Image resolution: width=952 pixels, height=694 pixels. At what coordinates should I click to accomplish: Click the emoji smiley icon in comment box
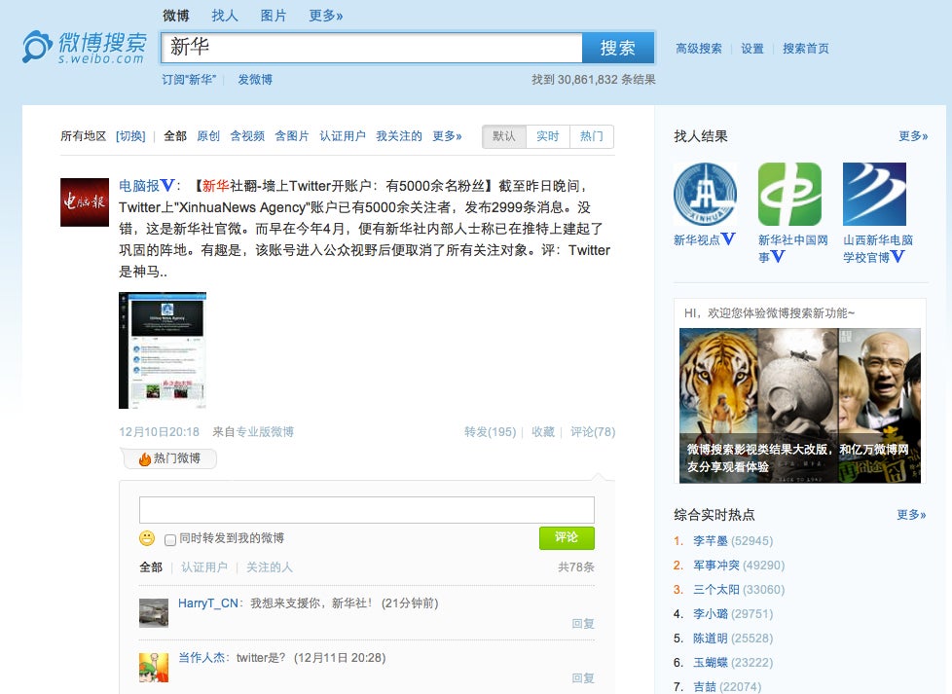(147, 538)
